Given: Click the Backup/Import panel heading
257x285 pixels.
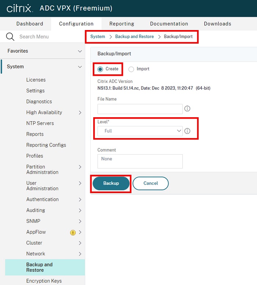Looking at the screenshot, I should click(x=114, y=54).
